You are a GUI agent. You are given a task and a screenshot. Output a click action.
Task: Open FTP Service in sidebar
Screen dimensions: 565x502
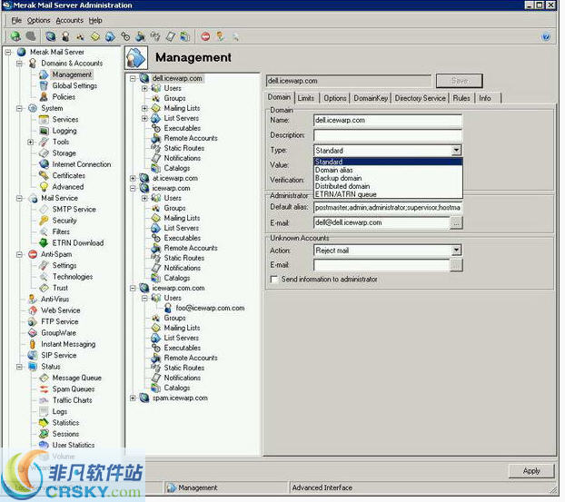pyautogui.click(x=59, y=321)
